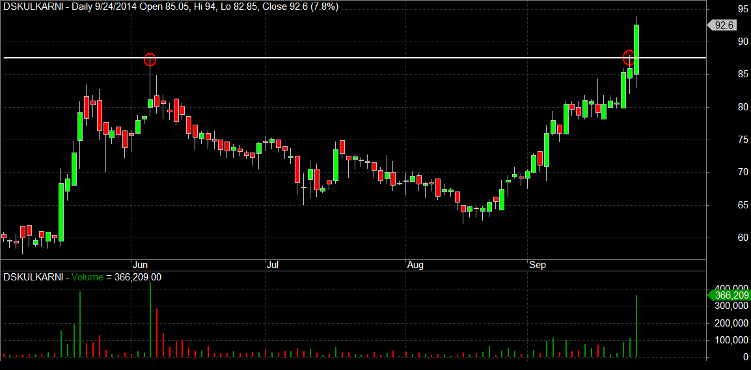Click the 65 price axis label
The width and height of the screenshot is (751, 370).
pyautogui.click(x=743, y=205)
